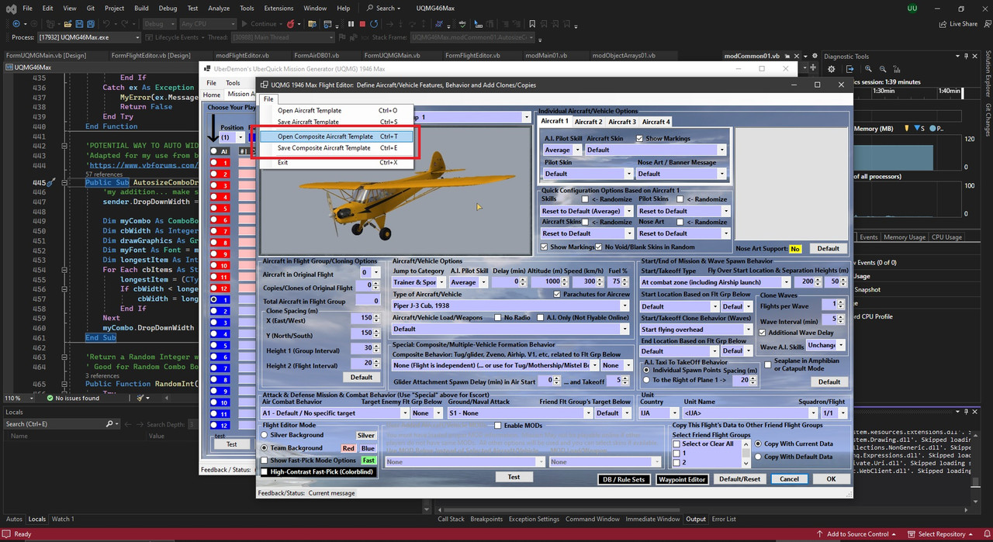Uncheck the Parachutes for Aircrew checkbox

(557, 295)
